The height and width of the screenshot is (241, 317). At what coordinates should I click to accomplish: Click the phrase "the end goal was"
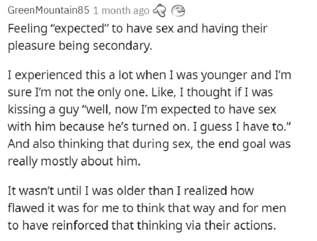(x=244, y=145)
